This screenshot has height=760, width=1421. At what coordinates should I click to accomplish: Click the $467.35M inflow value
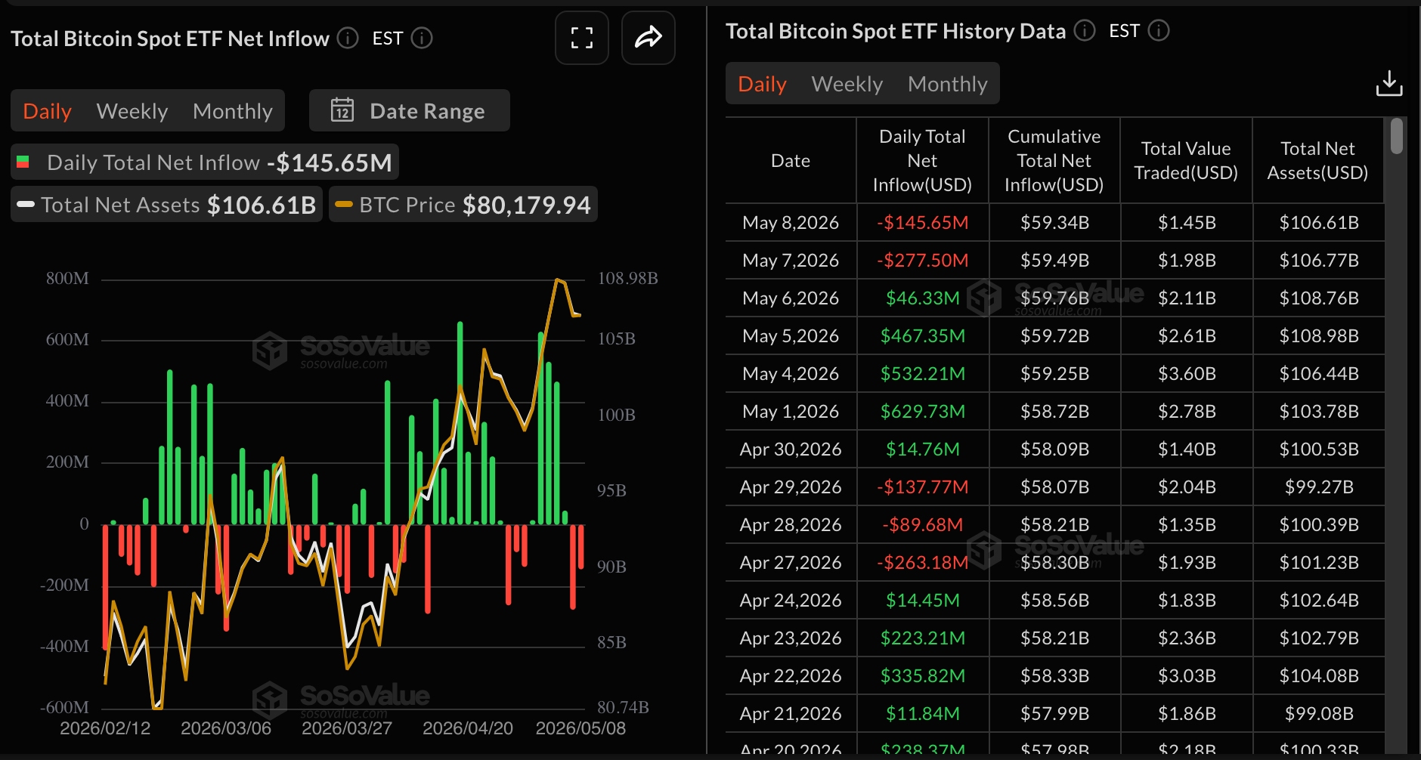[x=922, y=335]
